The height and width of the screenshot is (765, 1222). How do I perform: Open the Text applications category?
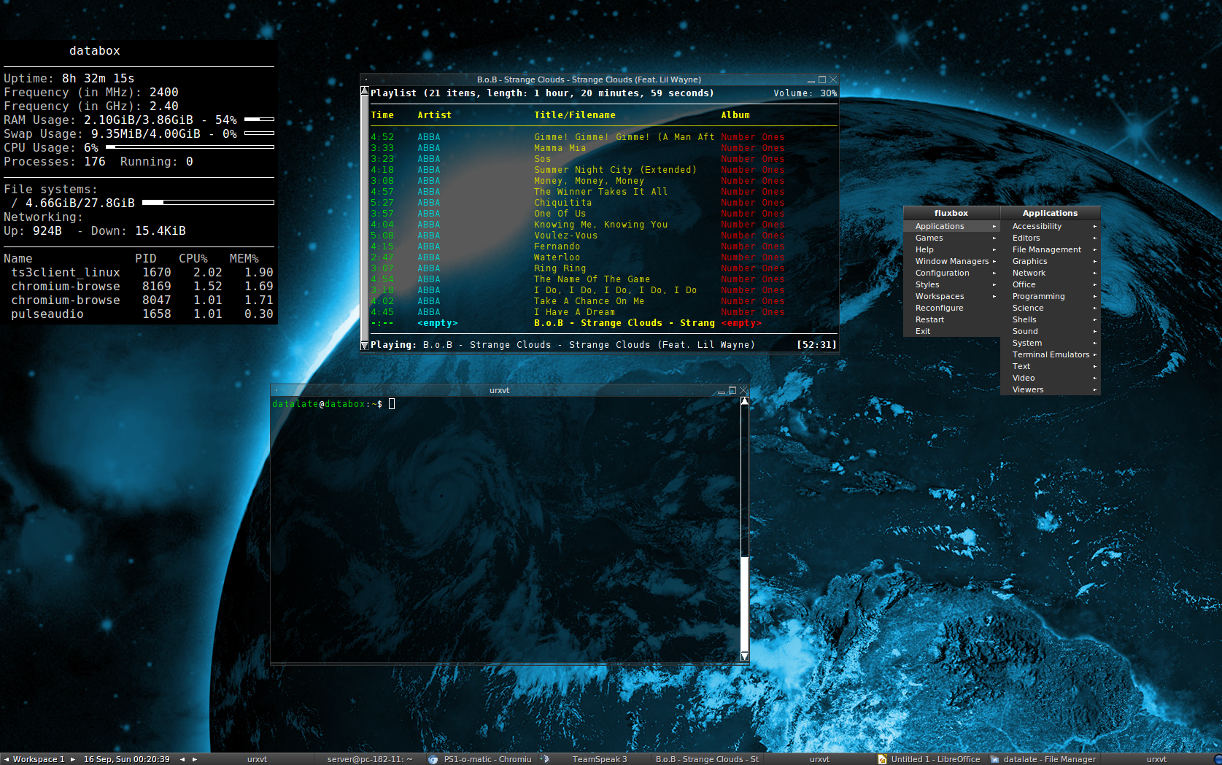1050,366
